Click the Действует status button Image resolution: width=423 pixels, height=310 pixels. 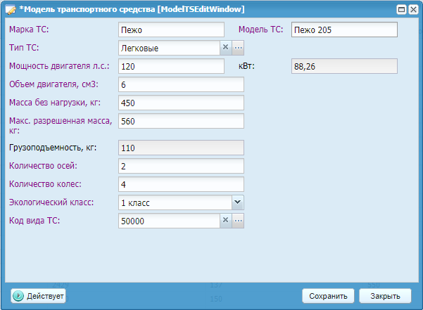38,296
